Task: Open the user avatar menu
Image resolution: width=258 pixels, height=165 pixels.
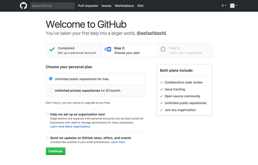Action: [x=233, y=5]
